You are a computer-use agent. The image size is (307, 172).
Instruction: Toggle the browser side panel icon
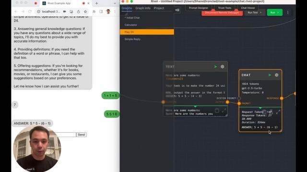pos(101,11)
